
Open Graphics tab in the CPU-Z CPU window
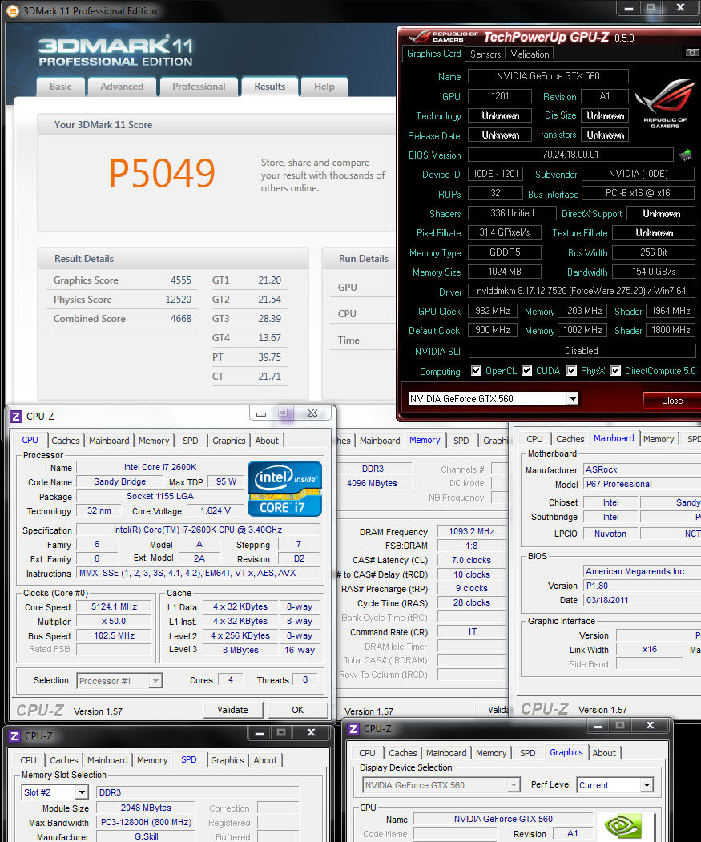[x=229, y=441]
